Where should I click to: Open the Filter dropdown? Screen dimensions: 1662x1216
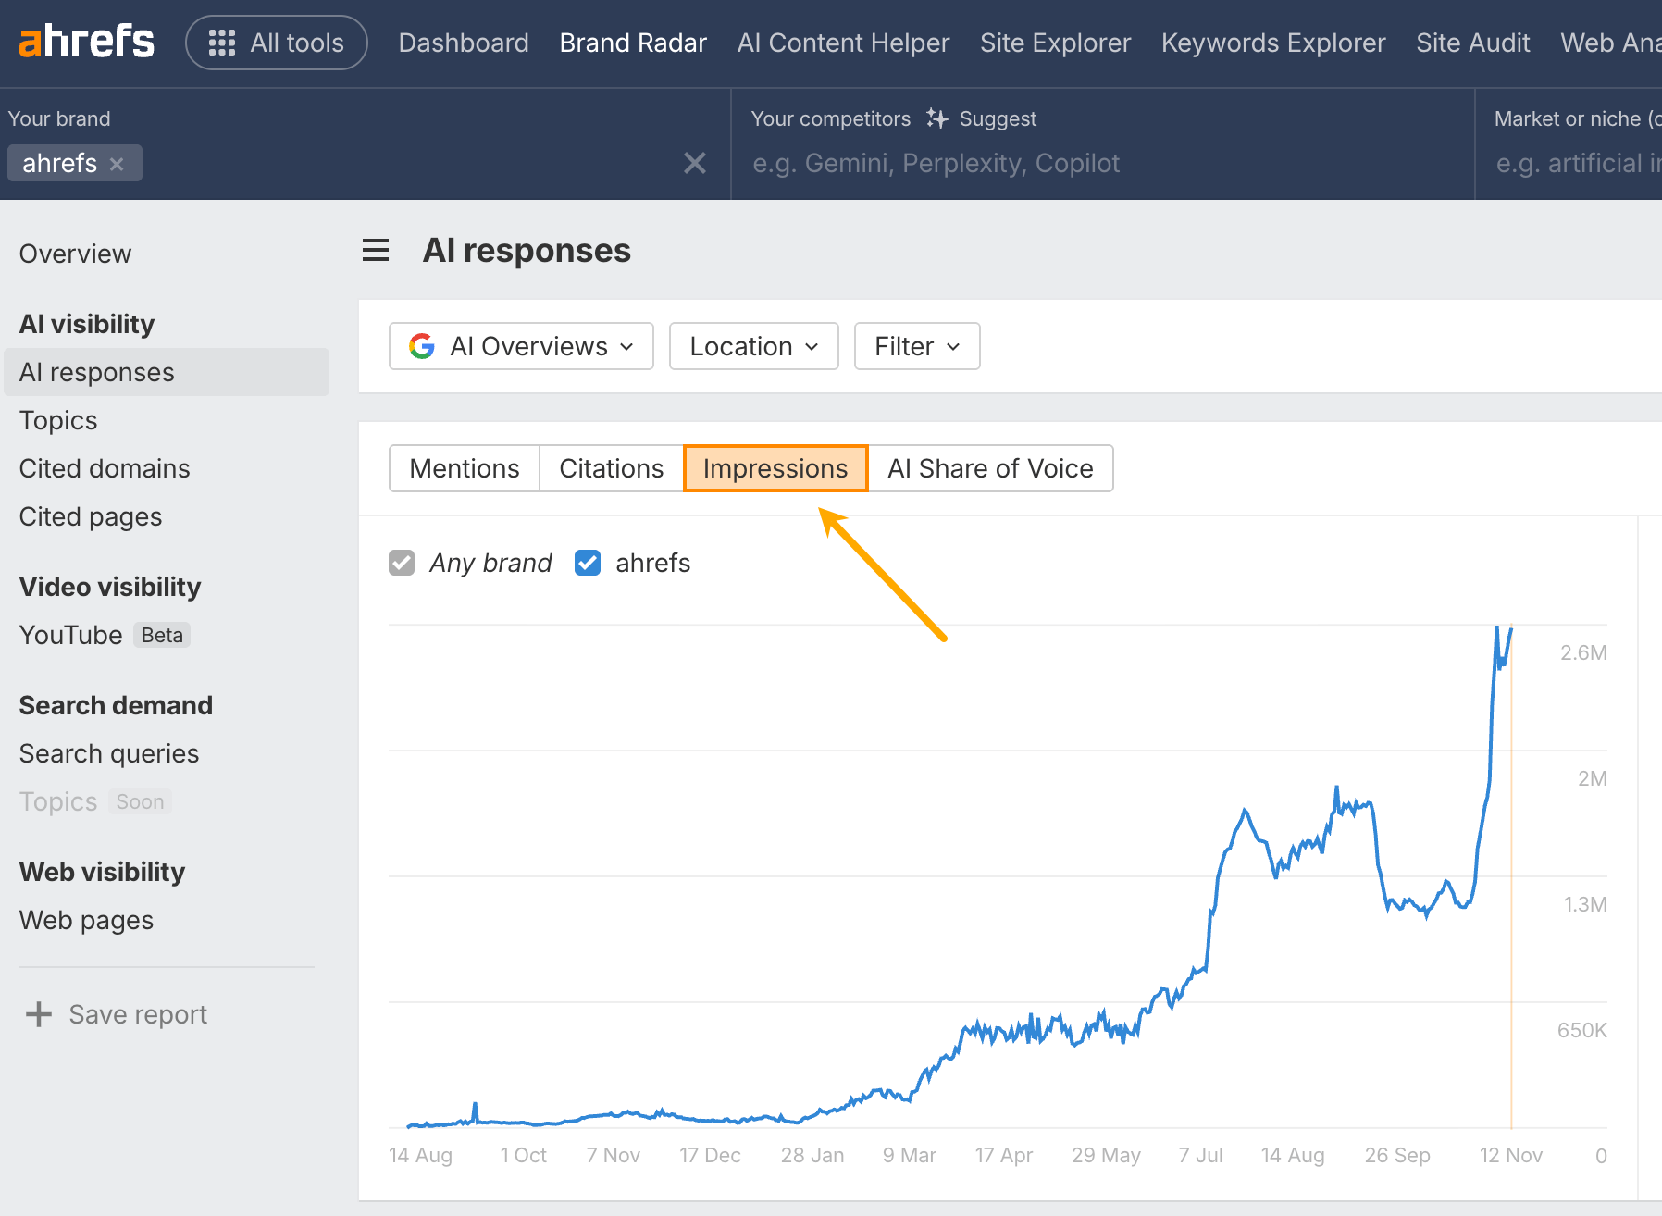(915, 346)
